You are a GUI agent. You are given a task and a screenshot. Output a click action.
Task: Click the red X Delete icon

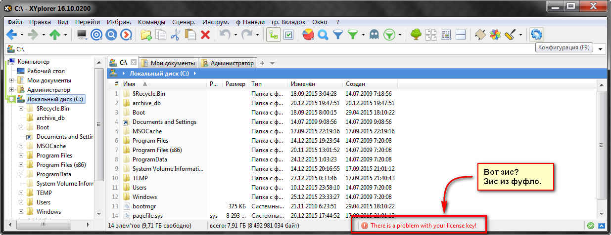point(205,35)
